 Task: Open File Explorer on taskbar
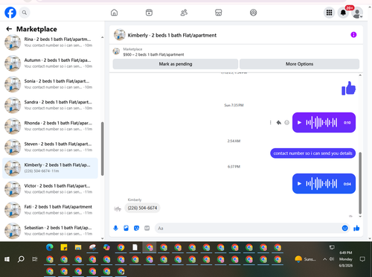[x=78, y=247]
